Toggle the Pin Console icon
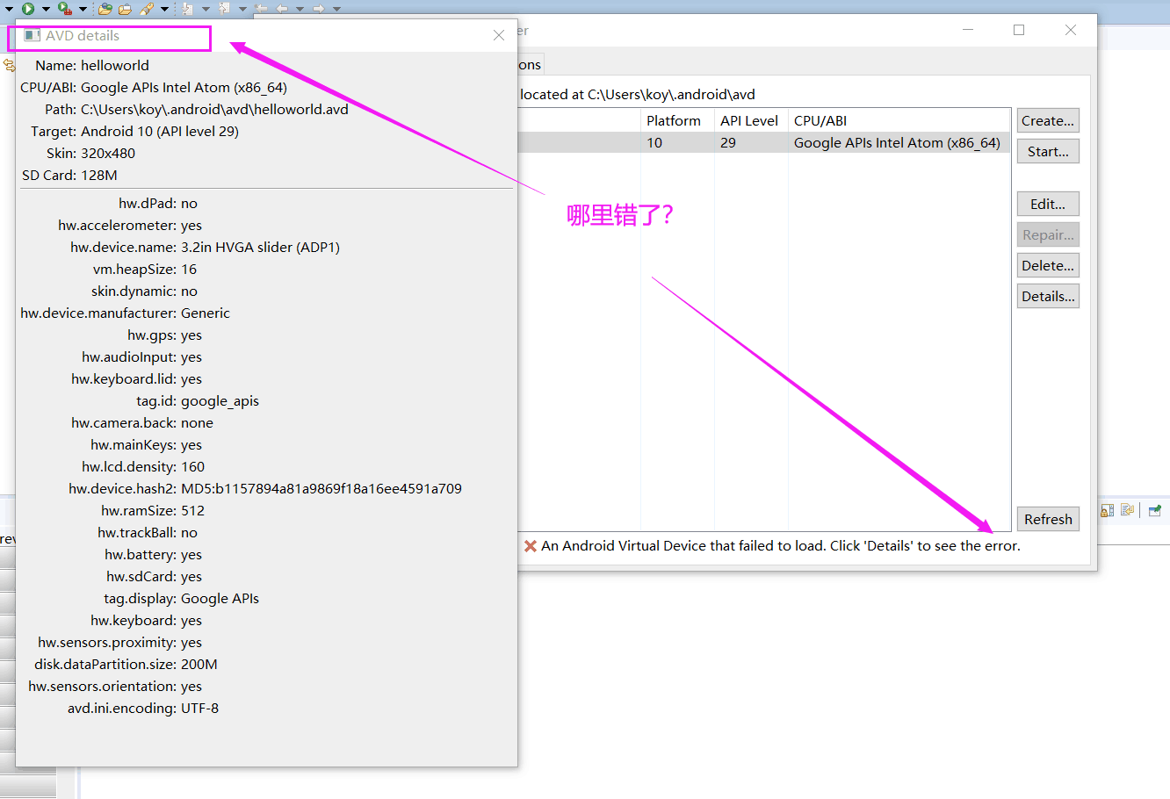This screenshot has height=799, width=1170. 1155,510
